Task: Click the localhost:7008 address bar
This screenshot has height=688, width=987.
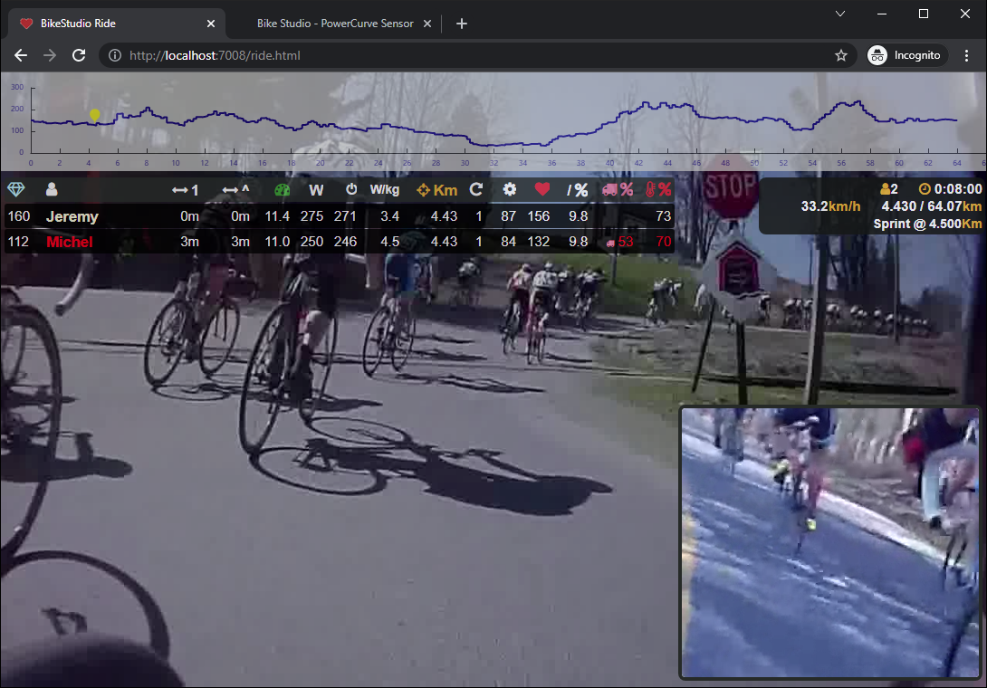Action: pos(478,55)
